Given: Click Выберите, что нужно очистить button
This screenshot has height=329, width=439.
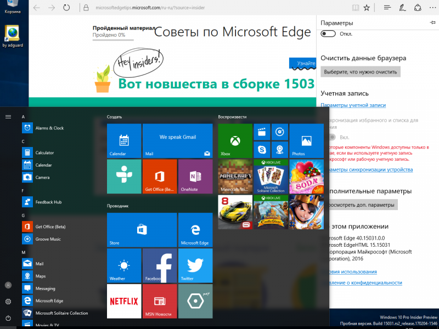Looking at the screenshot, I should (361, 72).
